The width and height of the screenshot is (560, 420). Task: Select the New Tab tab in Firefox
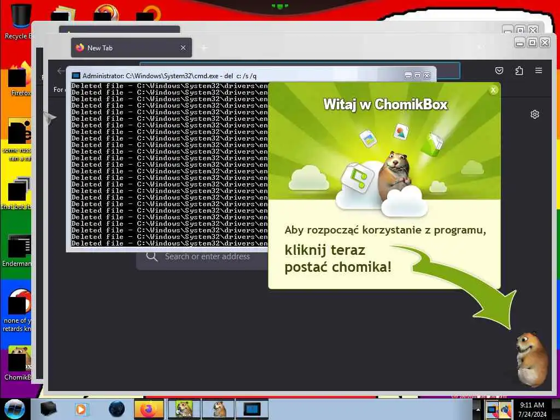coord(131,48)
